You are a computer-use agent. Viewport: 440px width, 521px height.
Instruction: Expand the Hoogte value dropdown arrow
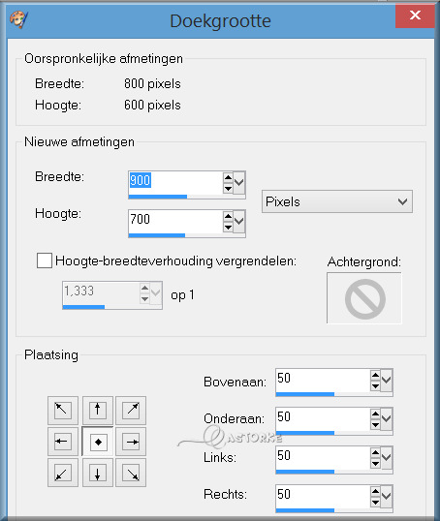pos(239,221)
